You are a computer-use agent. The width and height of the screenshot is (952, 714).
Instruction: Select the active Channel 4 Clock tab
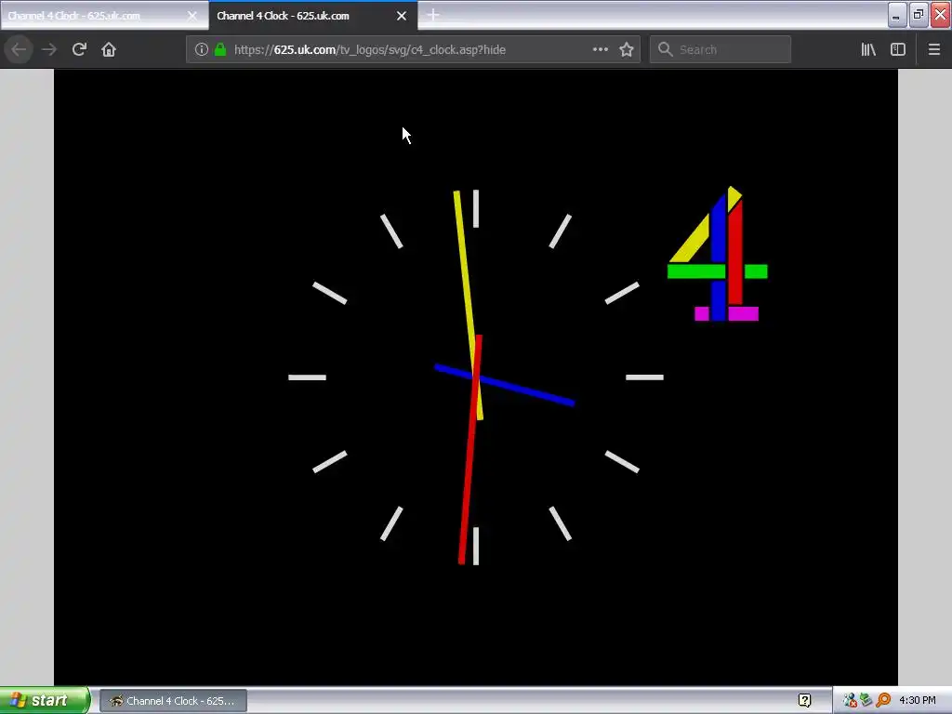(312, 16)
